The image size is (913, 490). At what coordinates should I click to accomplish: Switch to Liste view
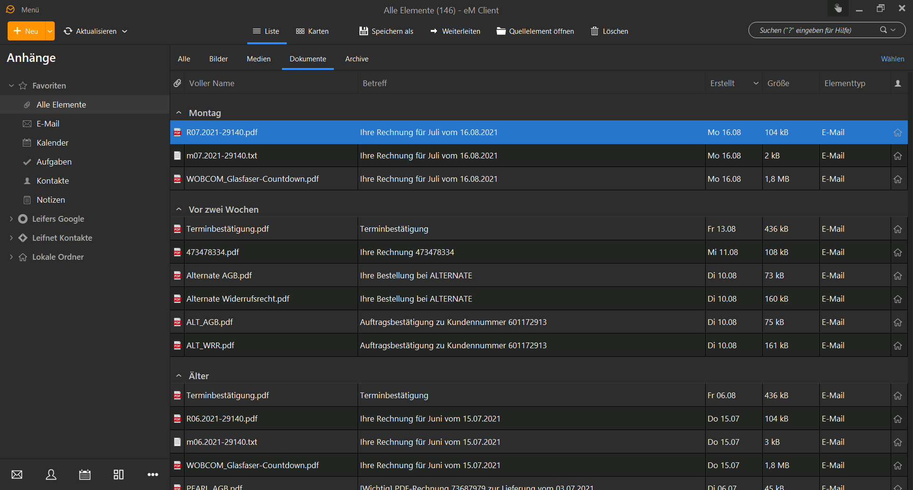266,31
